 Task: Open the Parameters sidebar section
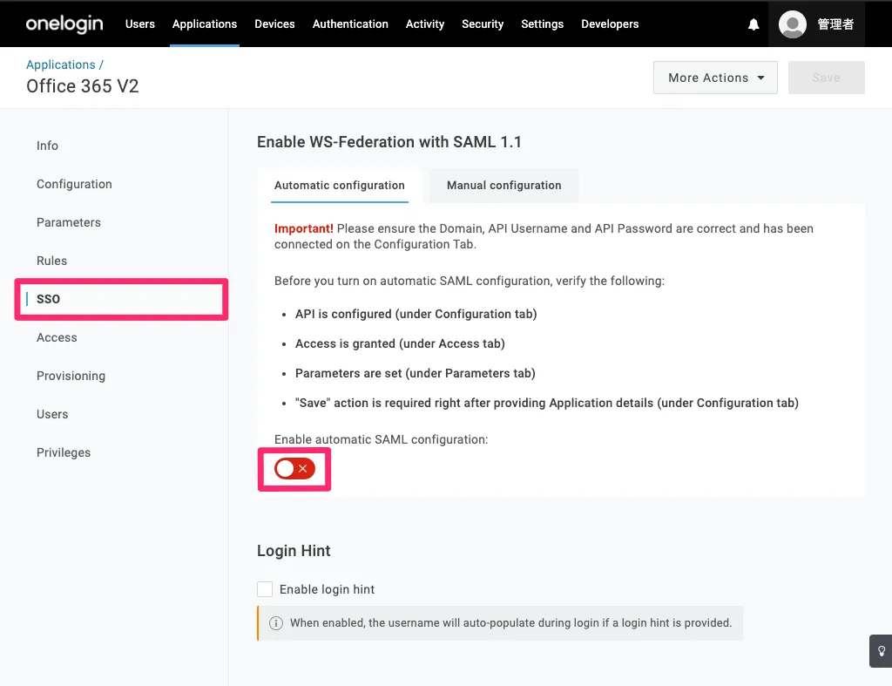tap(69, 222)
